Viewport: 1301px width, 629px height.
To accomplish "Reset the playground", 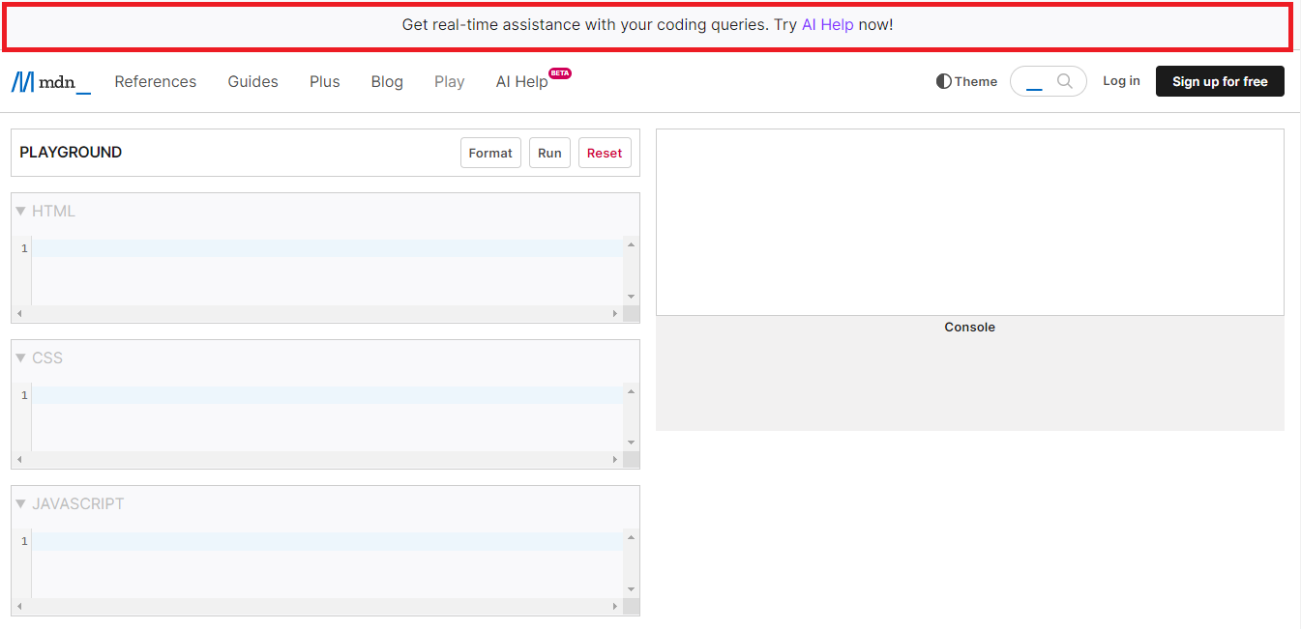I will [604, 153].
